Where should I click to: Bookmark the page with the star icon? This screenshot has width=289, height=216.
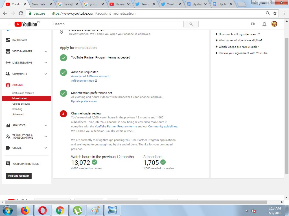tap(275, 13)
